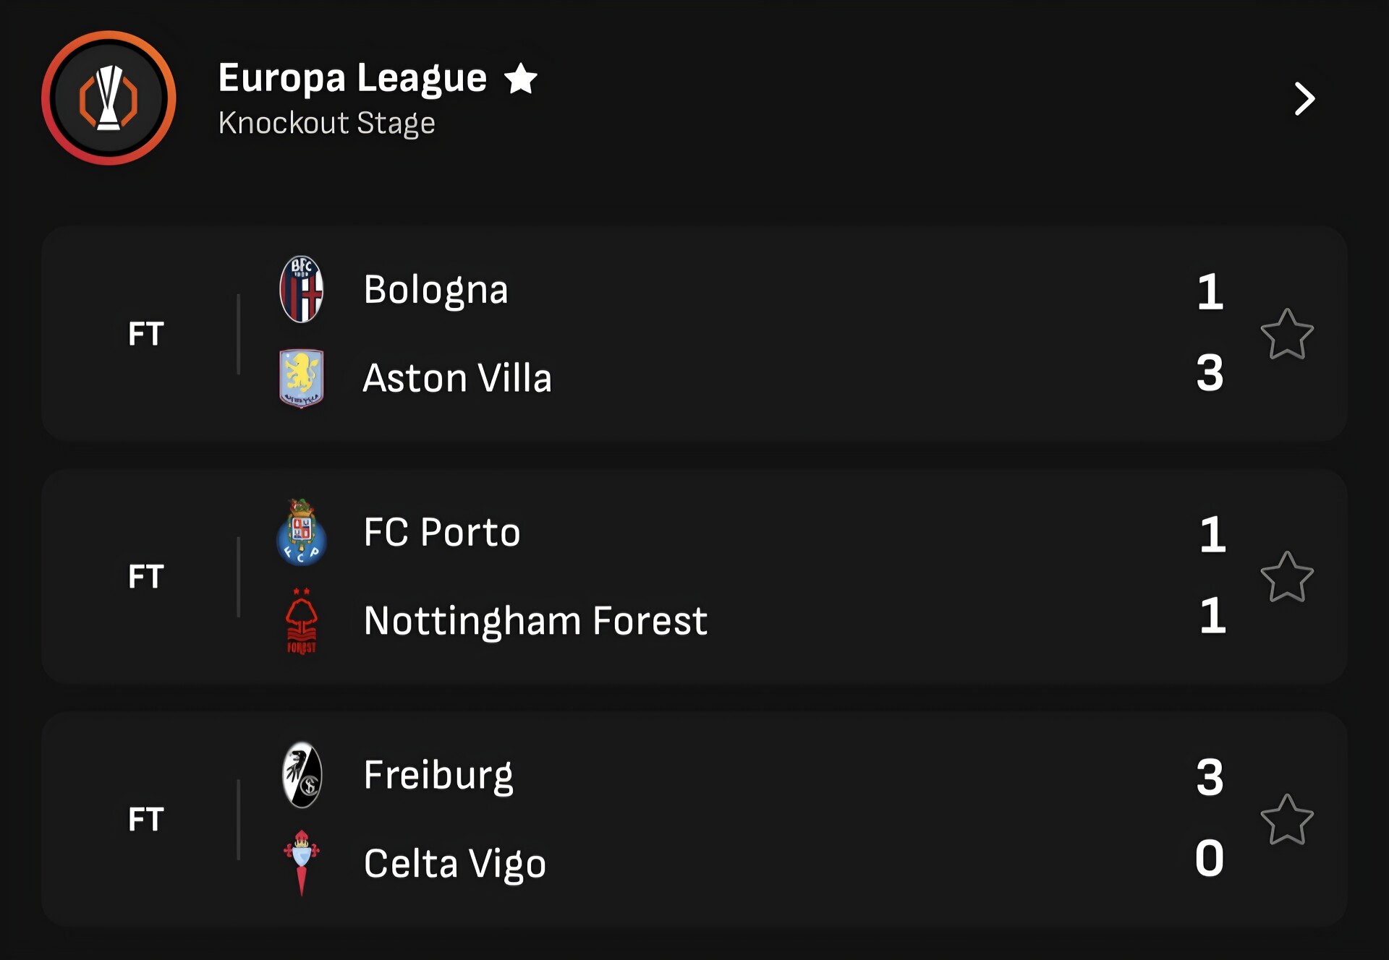
Task: Expand Europa League with the right chevron
Action: pyautogui.click(x=1304, y=98)
